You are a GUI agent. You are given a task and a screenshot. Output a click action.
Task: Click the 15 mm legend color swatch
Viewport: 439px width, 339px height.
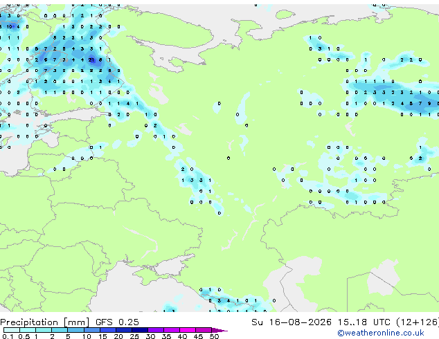107,330
